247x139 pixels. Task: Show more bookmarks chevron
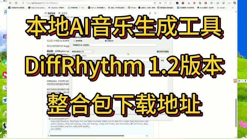point(233,8)
